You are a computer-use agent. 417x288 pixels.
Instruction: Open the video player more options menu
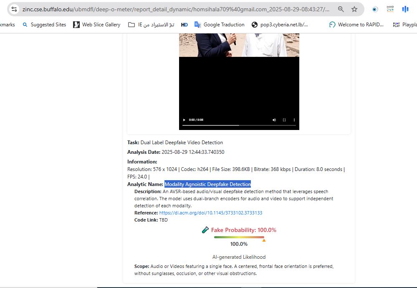(x=294, y=120)
